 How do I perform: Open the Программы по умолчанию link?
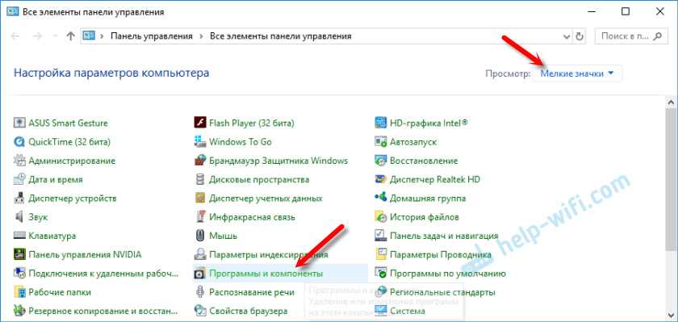pos(448,274)
